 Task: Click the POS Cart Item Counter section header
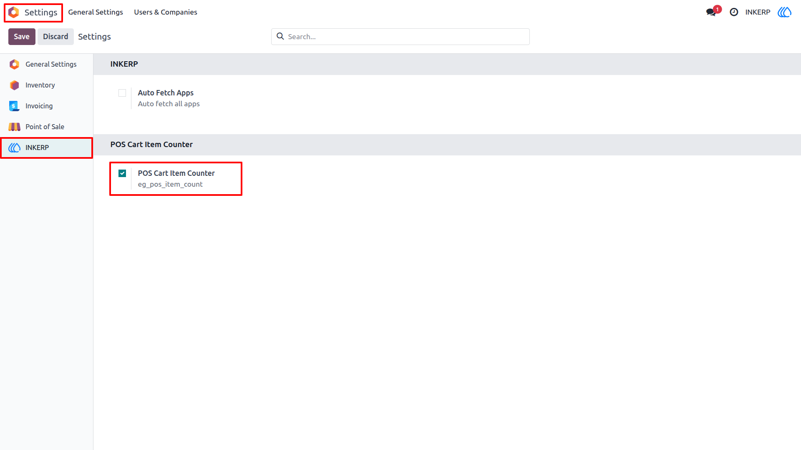click(x=151, y=145)
